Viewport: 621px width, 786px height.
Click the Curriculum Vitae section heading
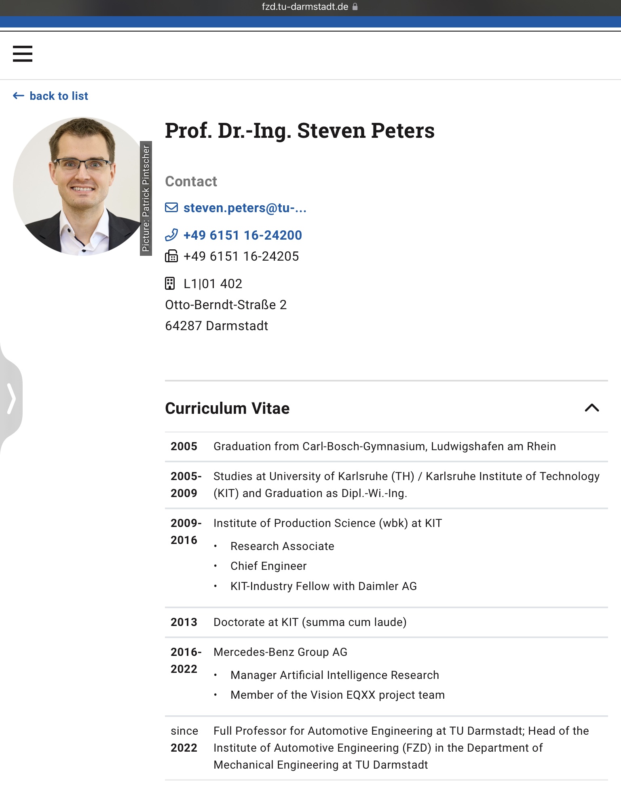(x=227, y=408)
